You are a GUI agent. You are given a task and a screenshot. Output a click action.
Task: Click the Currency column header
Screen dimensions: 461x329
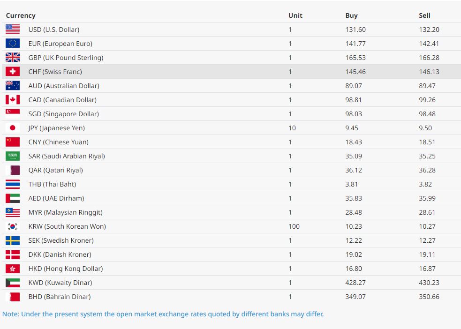point(21,15)
